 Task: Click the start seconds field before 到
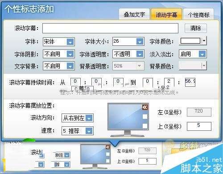(x=118, y=82)
